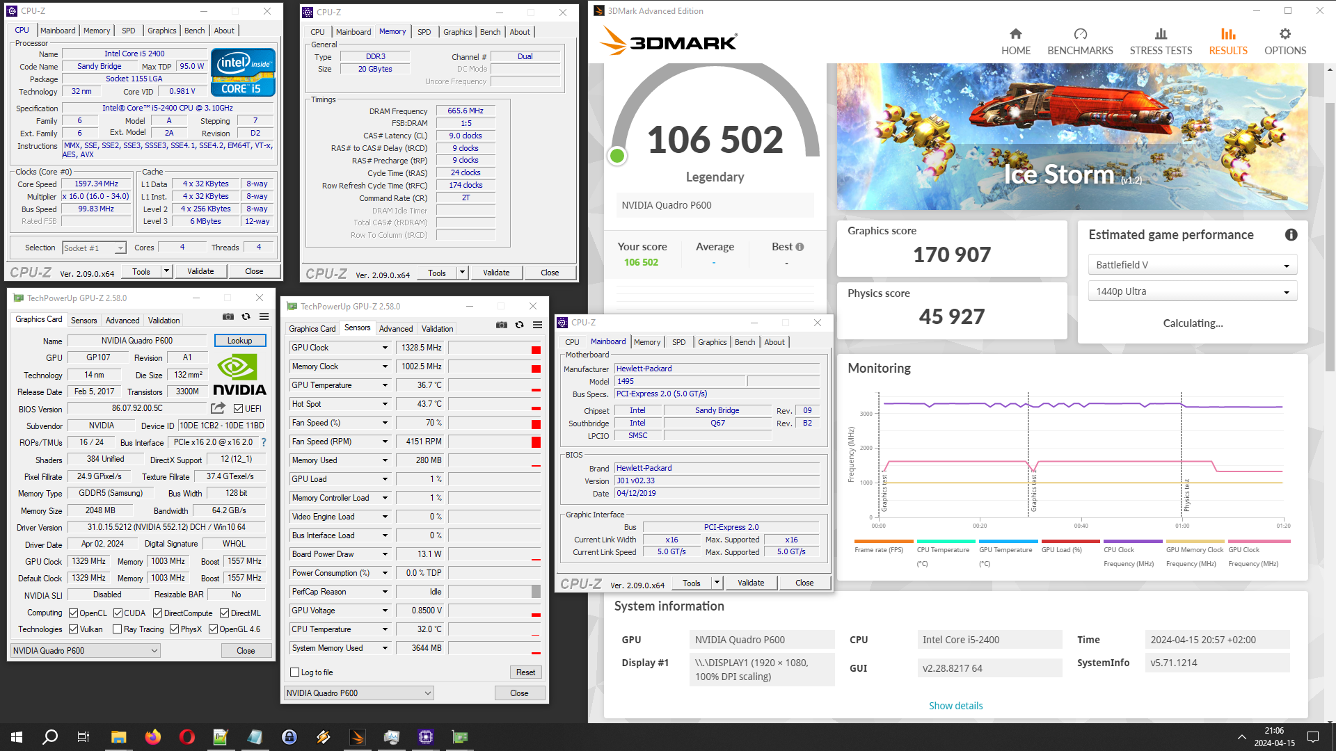Click camera icon in GPU-Z Sensors window
Viewport: 1336px width, 751px height.
click(x=501, y=325)
